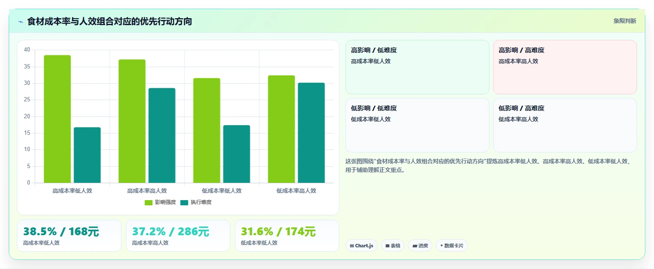Toggle the 执行难度 legend swatch
Viewport: 654px width, 269px height.
pyautogui.click(x=184, y=203)
